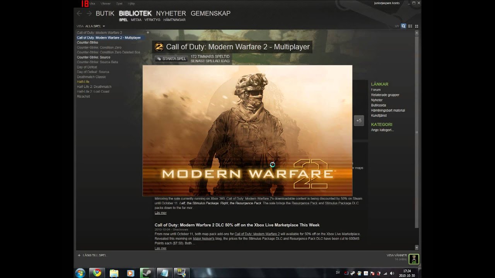495x278 pixels.
Task: Select the MEDIA sub-tab
Action: (136, 20)
